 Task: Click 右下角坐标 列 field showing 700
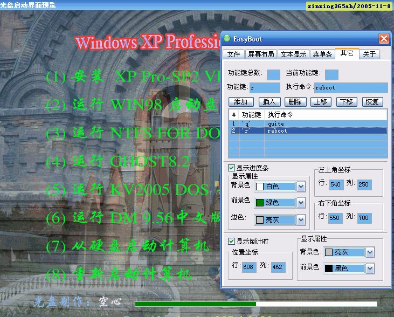[x=364, y=218]
